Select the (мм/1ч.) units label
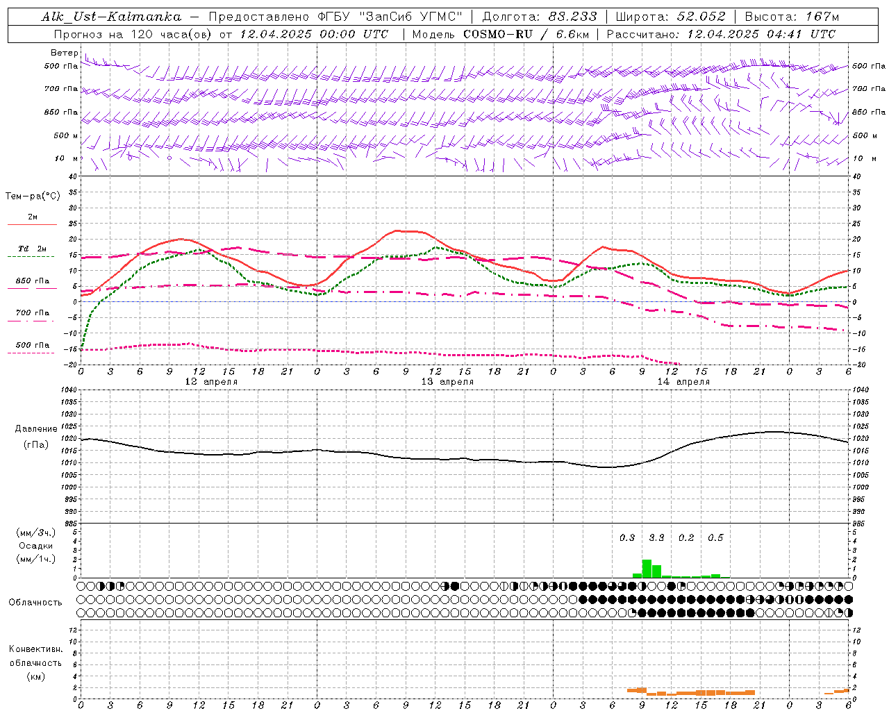 pos(36,559)
